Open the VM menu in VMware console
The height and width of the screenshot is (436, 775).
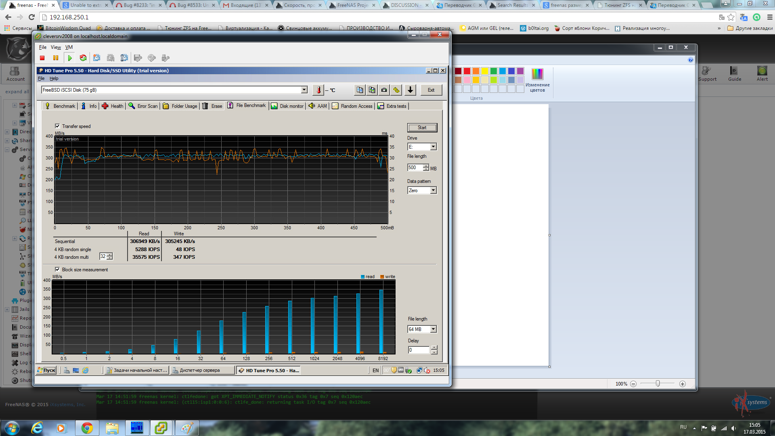69,47
